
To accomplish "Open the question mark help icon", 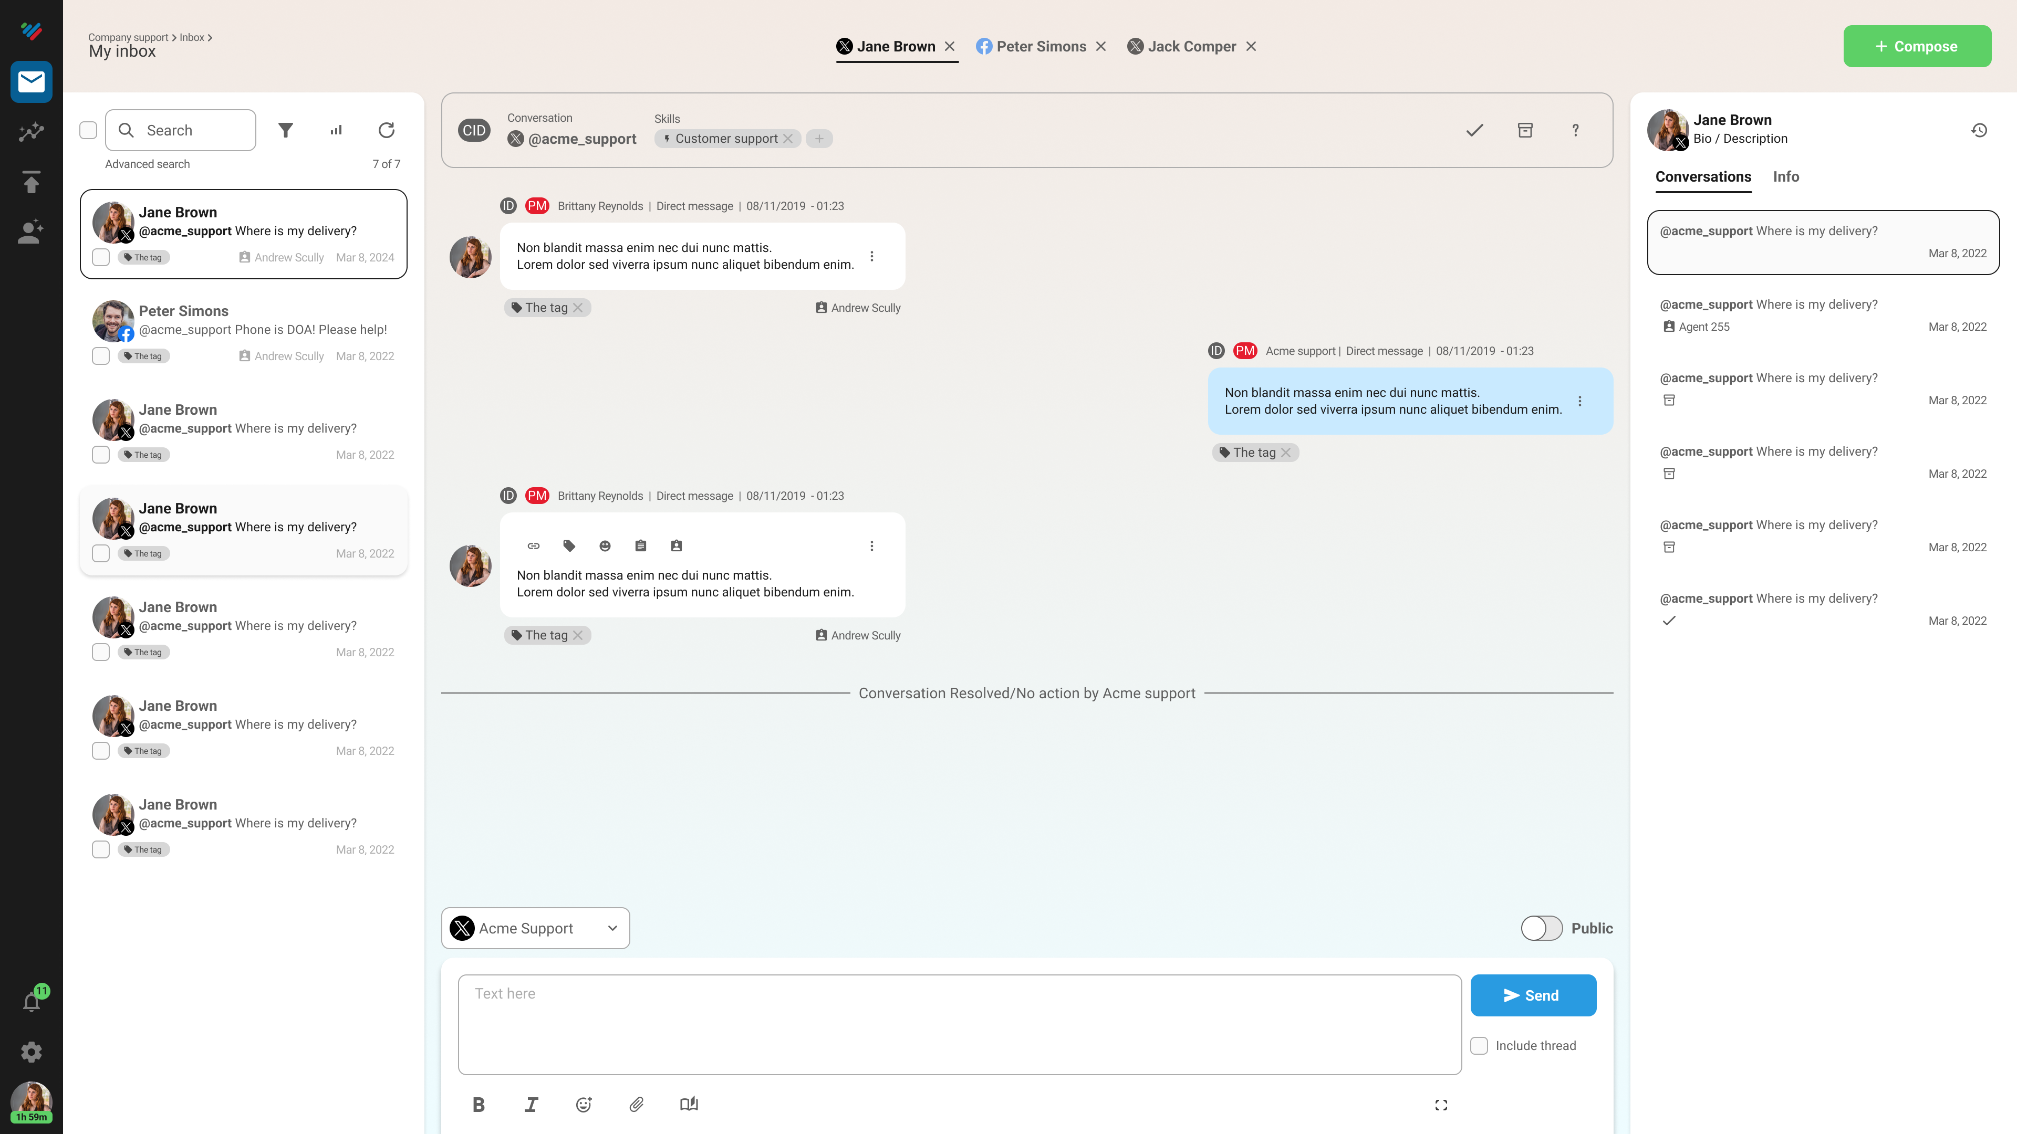I will click(1575, 130).
